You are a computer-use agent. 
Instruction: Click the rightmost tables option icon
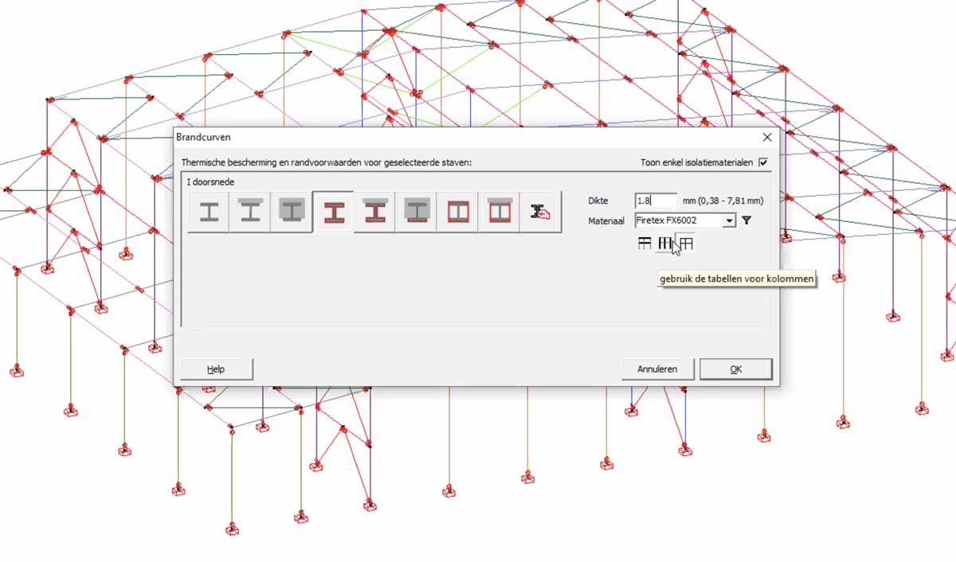[x=687, y=244]
